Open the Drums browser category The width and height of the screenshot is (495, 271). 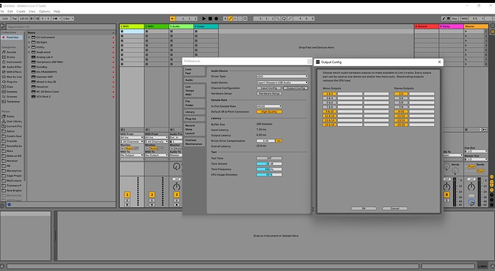(11, 57)
